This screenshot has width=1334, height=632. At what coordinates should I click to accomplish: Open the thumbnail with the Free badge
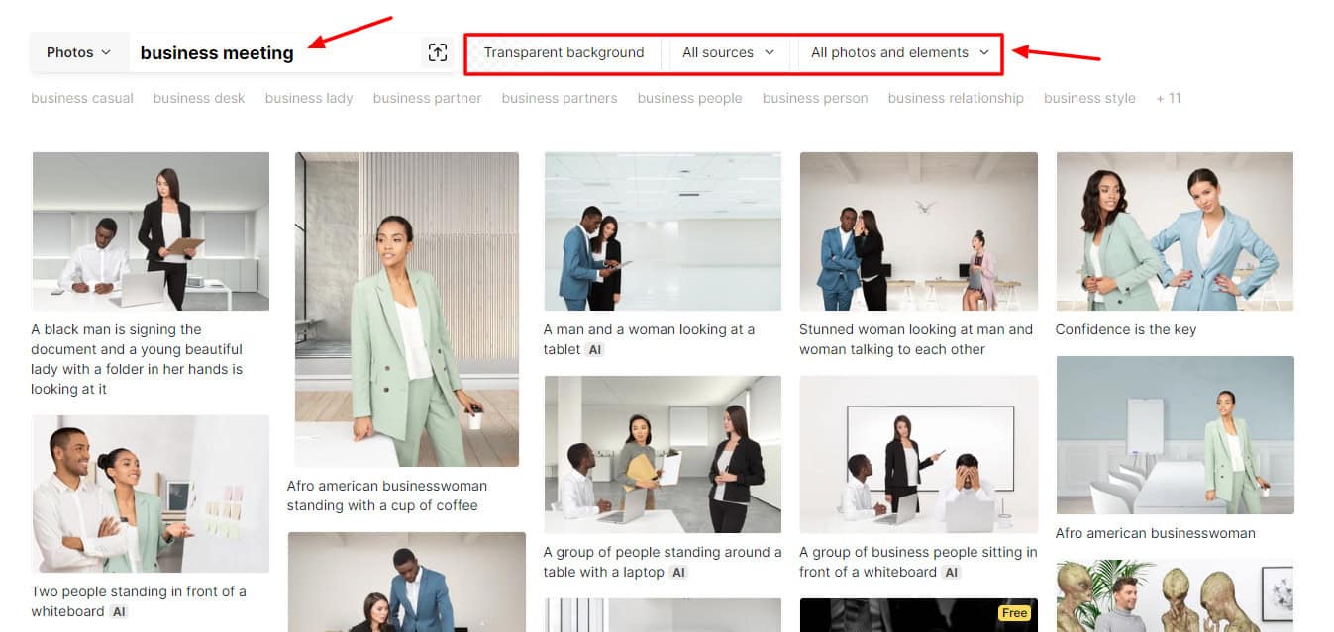[919, 615]
